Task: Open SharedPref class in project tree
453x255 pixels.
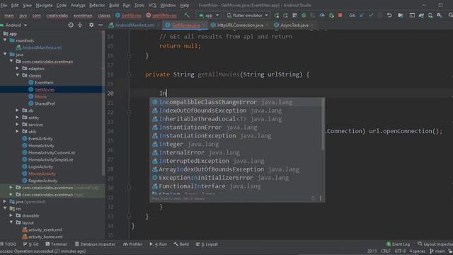Action: click(x=45, y=103)
